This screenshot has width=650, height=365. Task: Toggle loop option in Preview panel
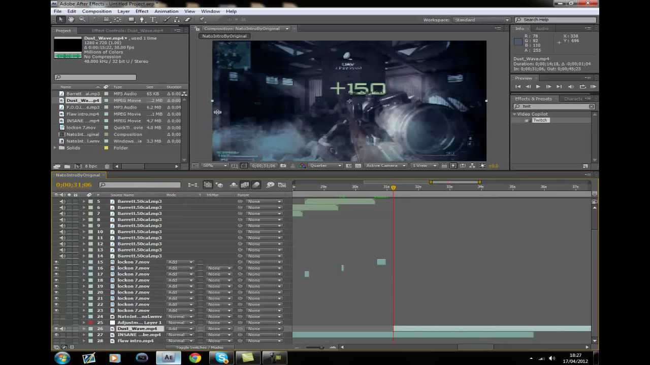[x=582, y=87]
